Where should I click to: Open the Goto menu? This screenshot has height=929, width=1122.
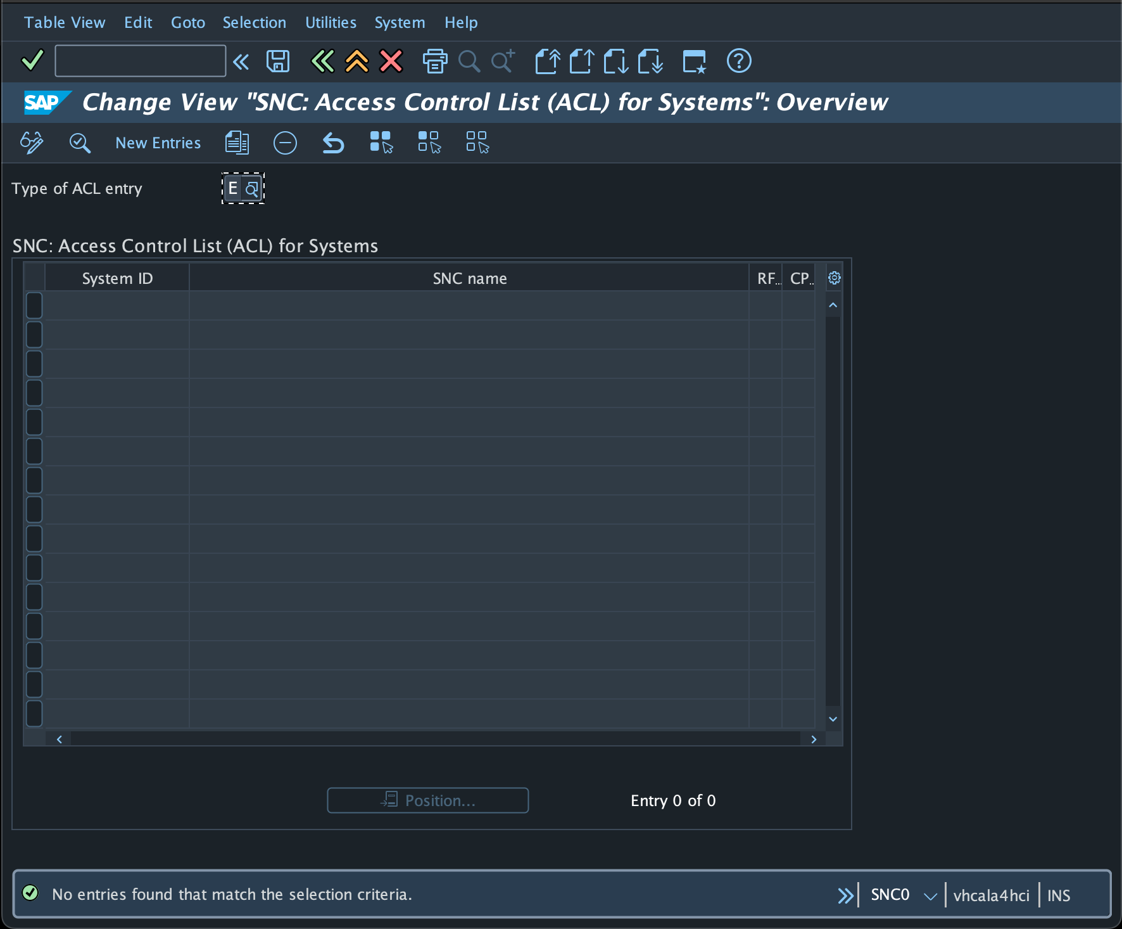(x=188, y=23)
